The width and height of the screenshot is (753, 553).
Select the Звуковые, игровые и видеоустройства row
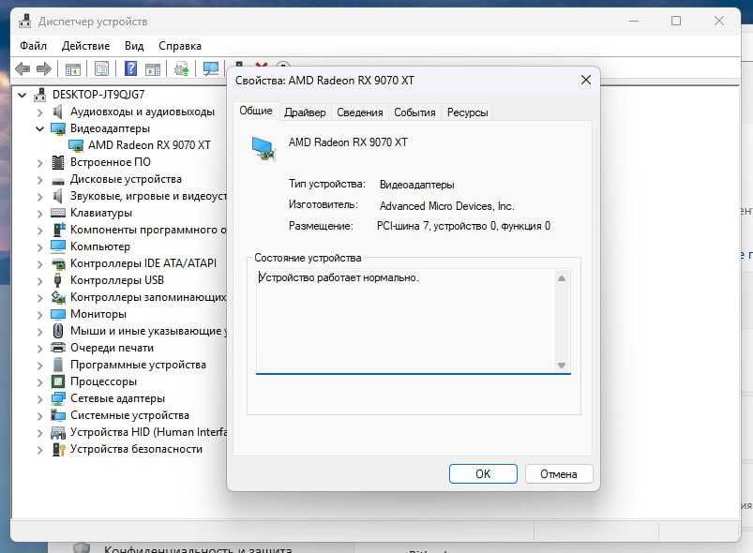(148, 196)
